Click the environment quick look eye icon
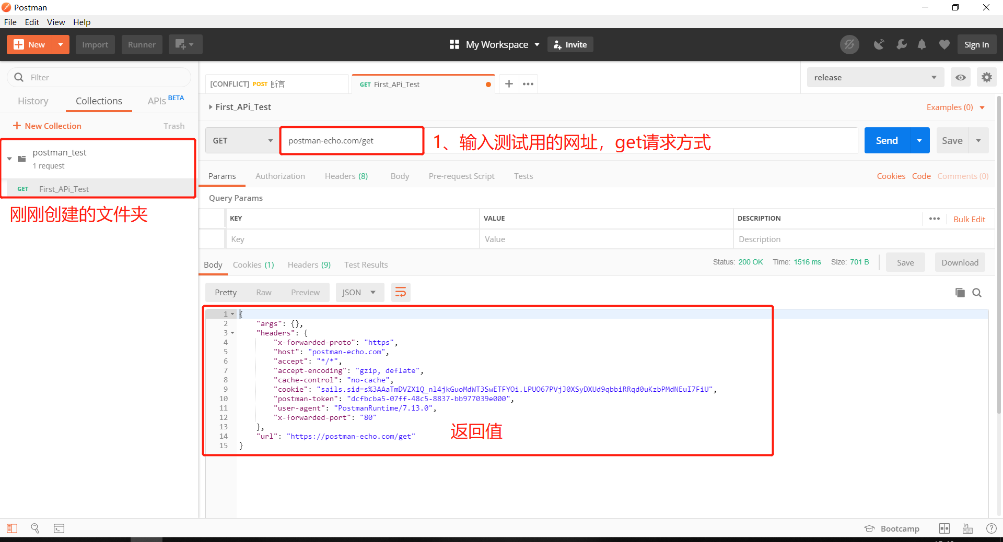 pos(960,77)
